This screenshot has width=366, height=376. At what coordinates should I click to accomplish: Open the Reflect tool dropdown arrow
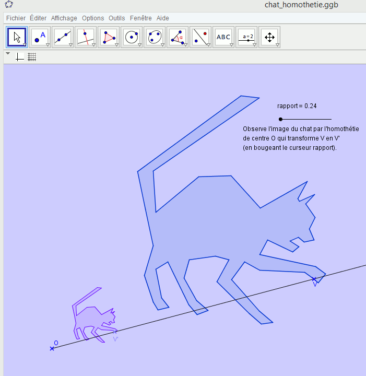tap(208, 45)
